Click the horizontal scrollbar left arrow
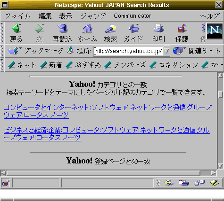Screen dimensions: 224x201 (x=3, y=173)
